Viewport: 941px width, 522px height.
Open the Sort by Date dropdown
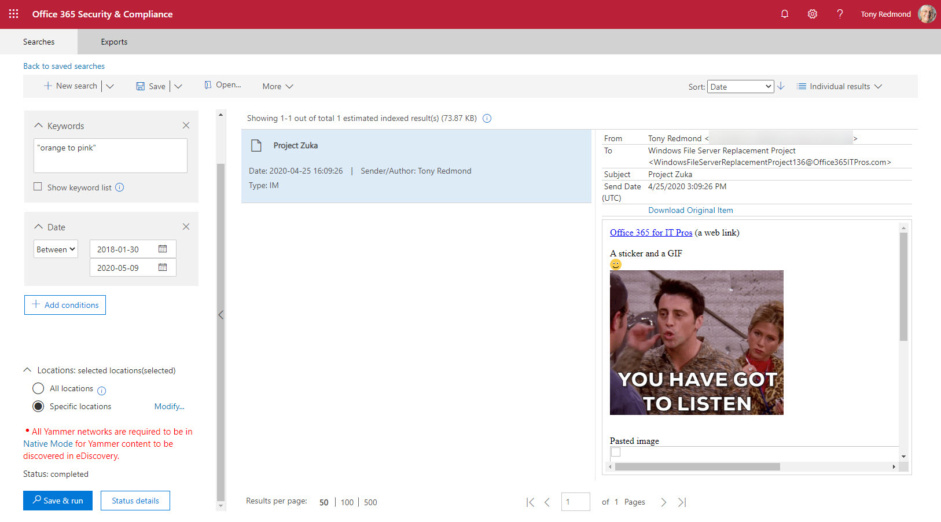(x=740, y=87)
